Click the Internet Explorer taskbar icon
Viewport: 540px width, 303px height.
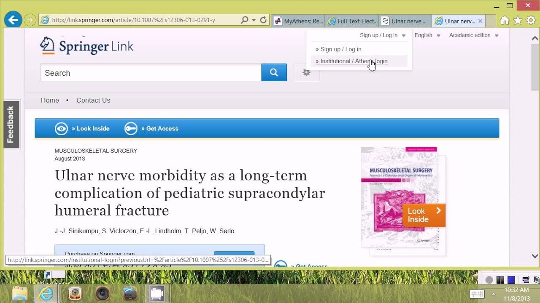(46, 293)
